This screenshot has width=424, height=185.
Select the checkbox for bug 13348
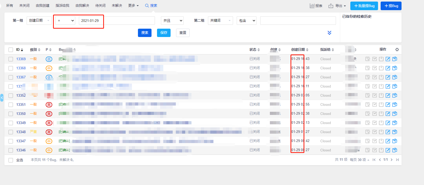pos(11,132)
